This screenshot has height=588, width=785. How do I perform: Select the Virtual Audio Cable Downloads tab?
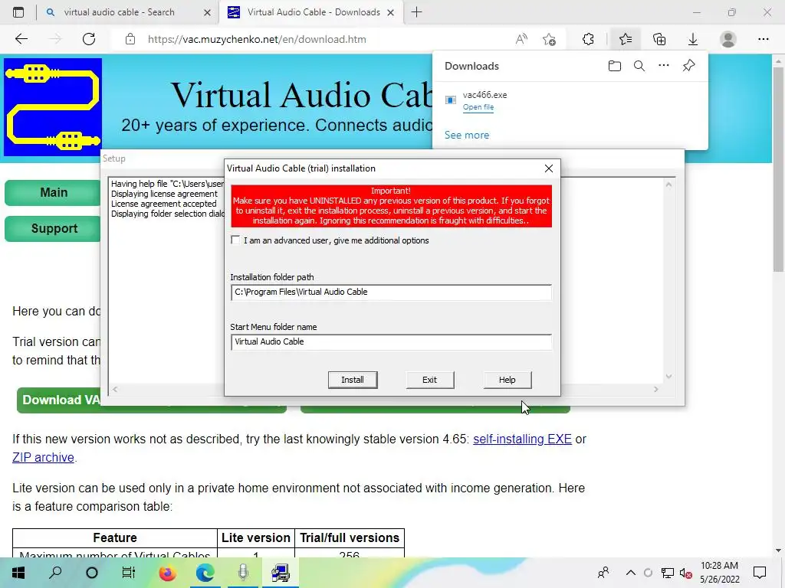314,12
